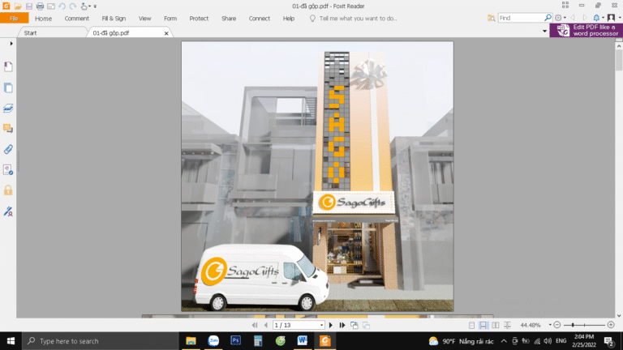Open Word from the taskbar
Image resolution: width=623 pixels, height=350 pixels.
click(x=303, y=340)
